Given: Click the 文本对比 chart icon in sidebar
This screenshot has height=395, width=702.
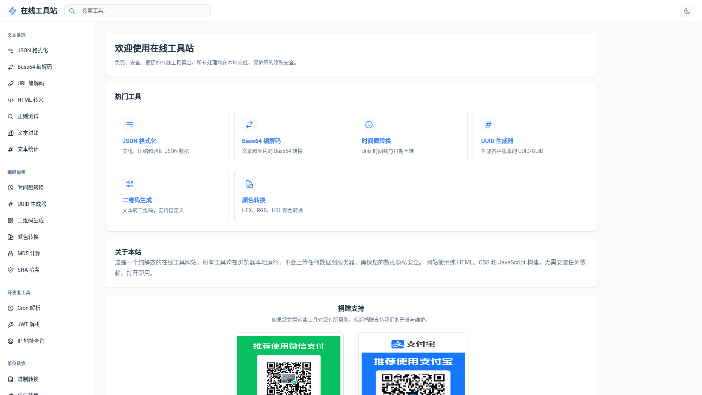Looking at the screenshot, I should pyautogui.click(x=11, y=133).
